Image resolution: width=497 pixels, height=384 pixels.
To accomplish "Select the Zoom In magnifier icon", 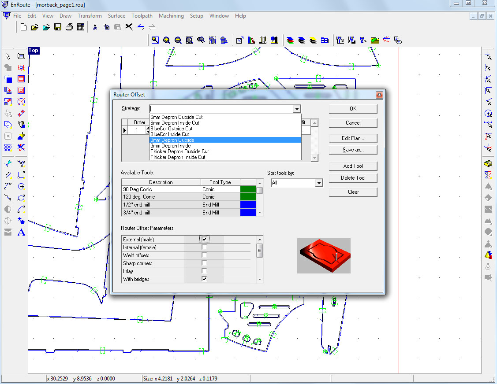I will (x=167, y=40).
